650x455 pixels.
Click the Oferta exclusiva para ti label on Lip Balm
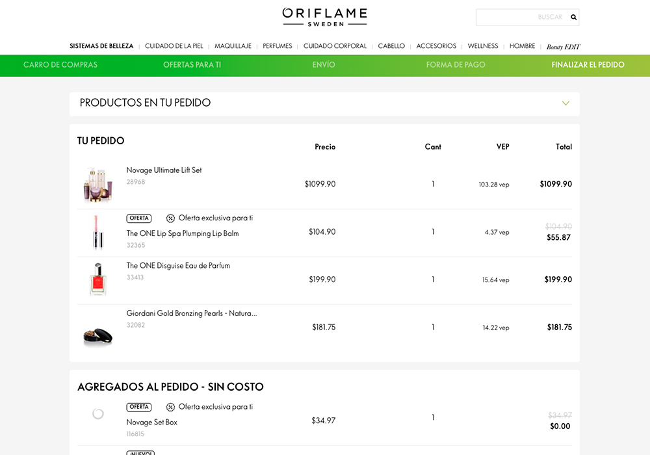pyautogui.click(x=216, y=218)
